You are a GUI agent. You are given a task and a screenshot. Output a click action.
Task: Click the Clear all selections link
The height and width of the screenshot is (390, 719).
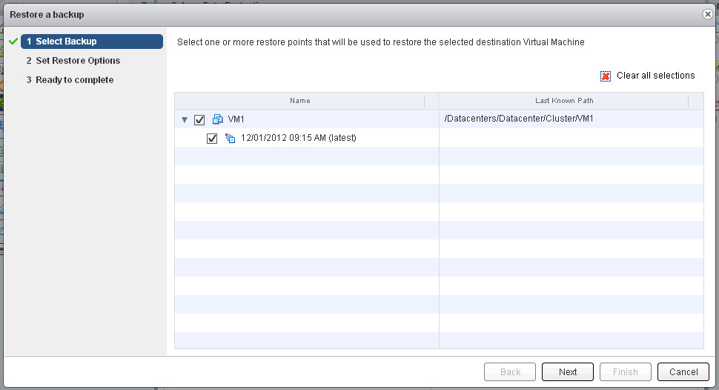coord(656,76)
